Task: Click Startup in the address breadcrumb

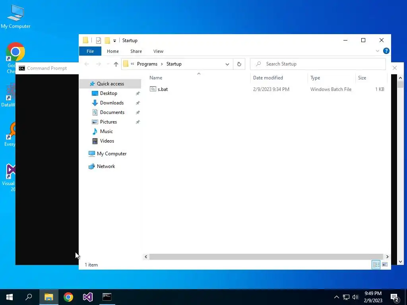Action: point(174,64)
